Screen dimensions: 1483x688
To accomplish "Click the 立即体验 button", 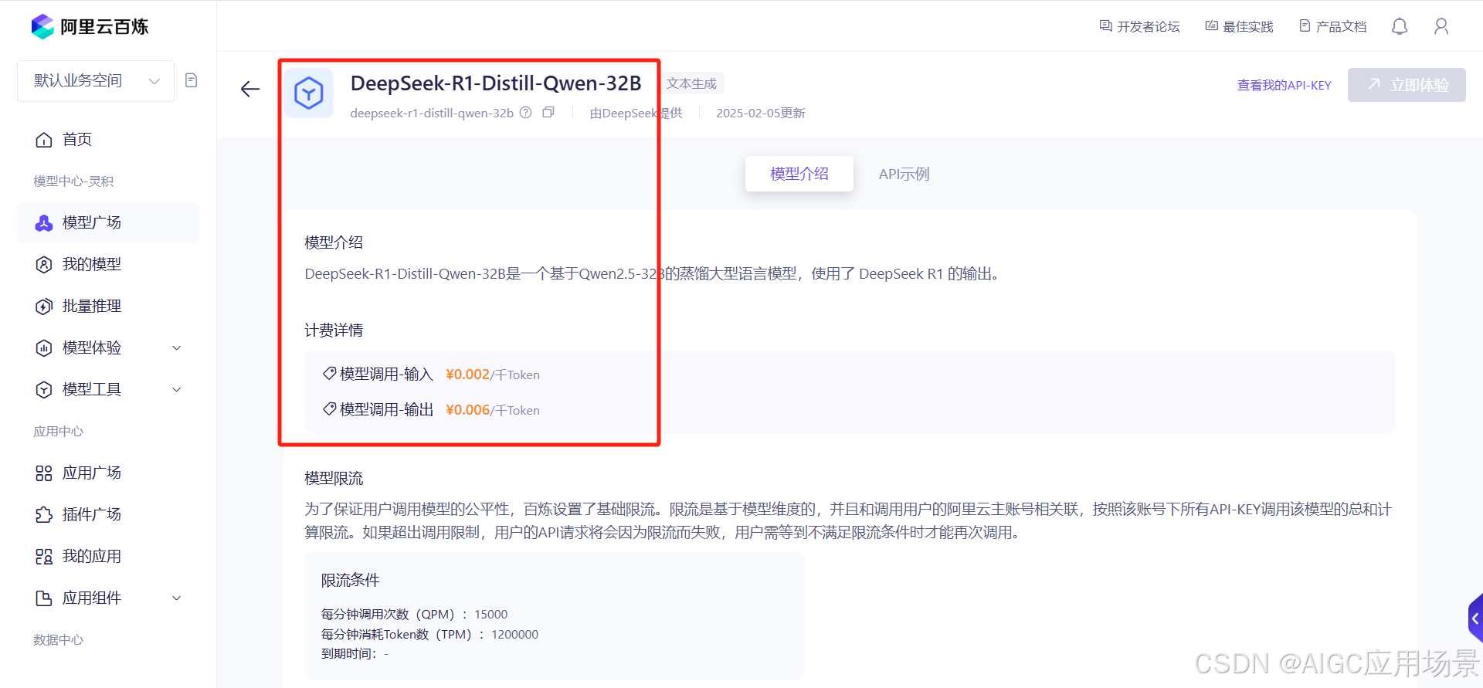I will point(1407,85).
